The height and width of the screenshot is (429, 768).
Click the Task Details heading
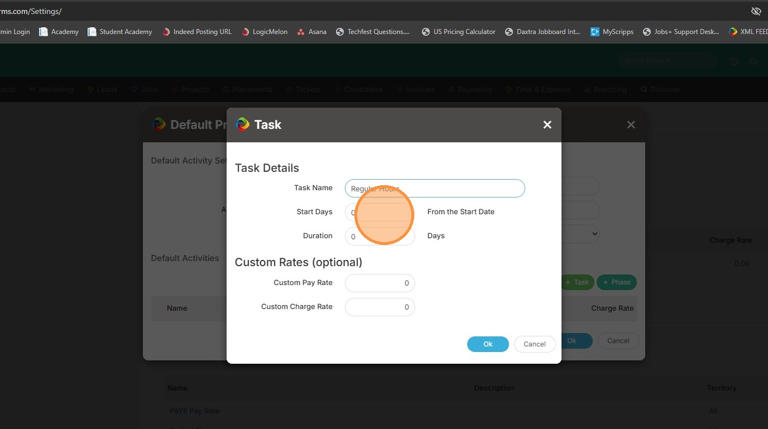tap(267, 168)
